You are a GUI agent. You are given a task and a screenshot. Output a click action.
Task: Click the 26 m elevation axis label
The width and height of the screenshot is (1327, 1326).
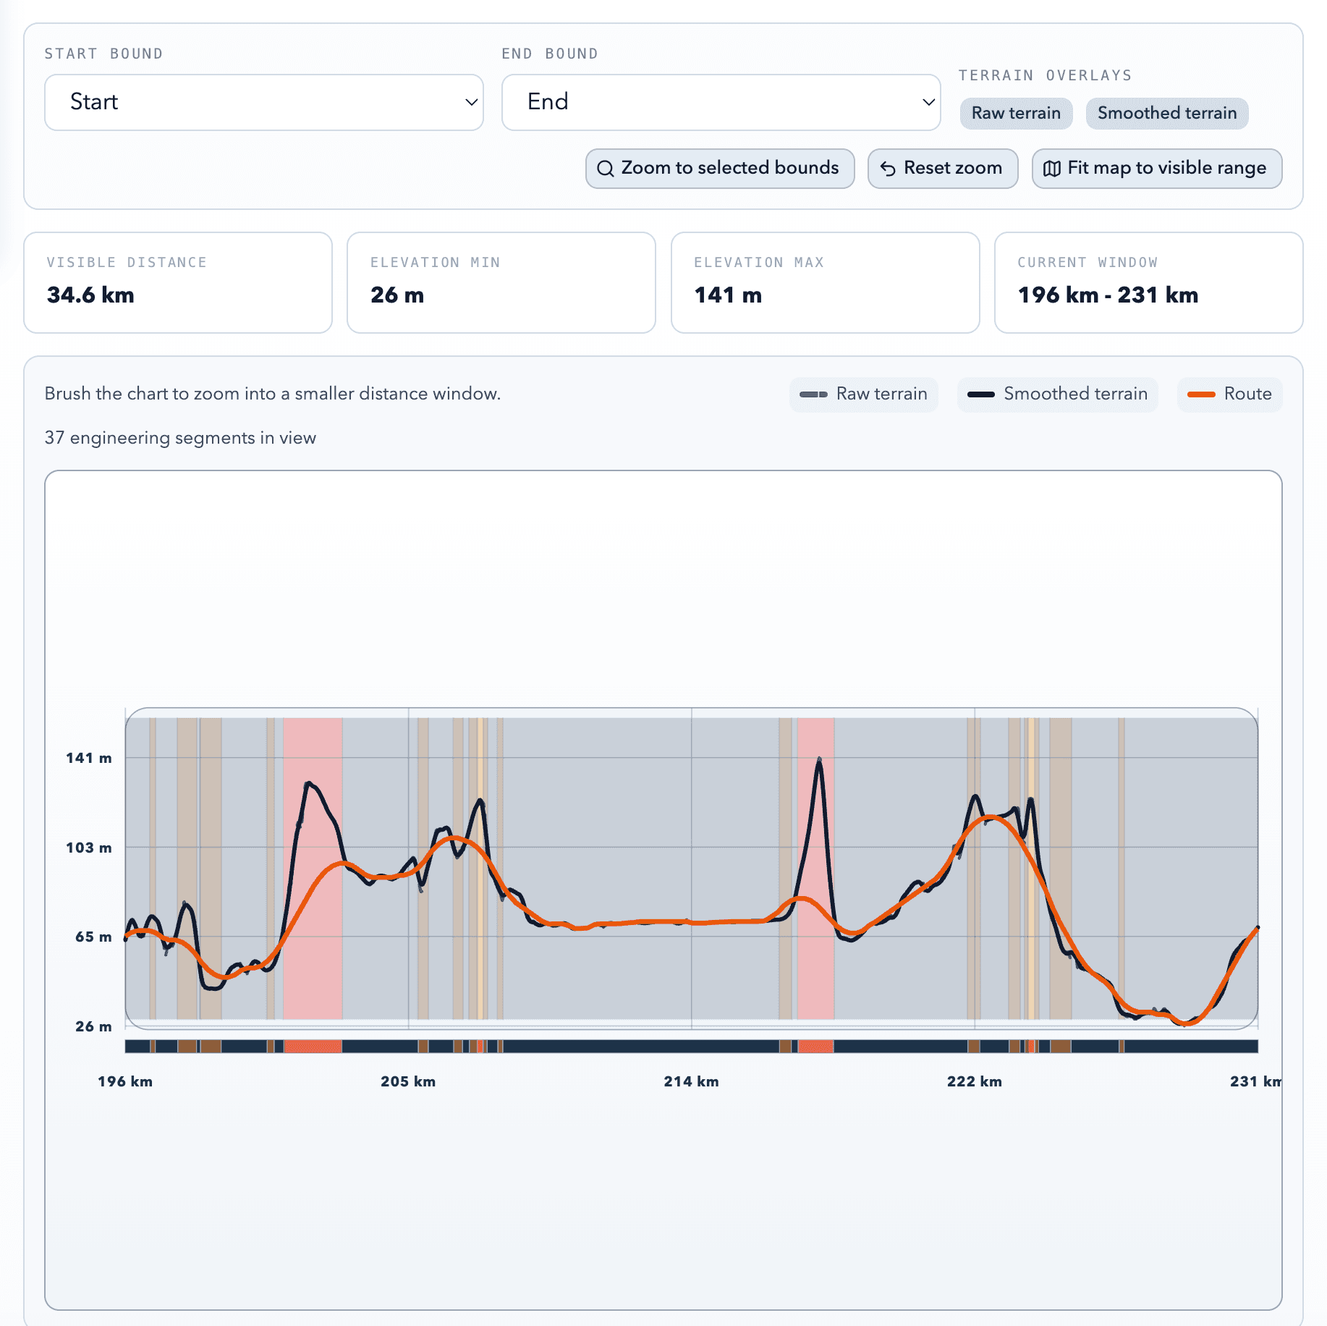(x=94, y=1026)
